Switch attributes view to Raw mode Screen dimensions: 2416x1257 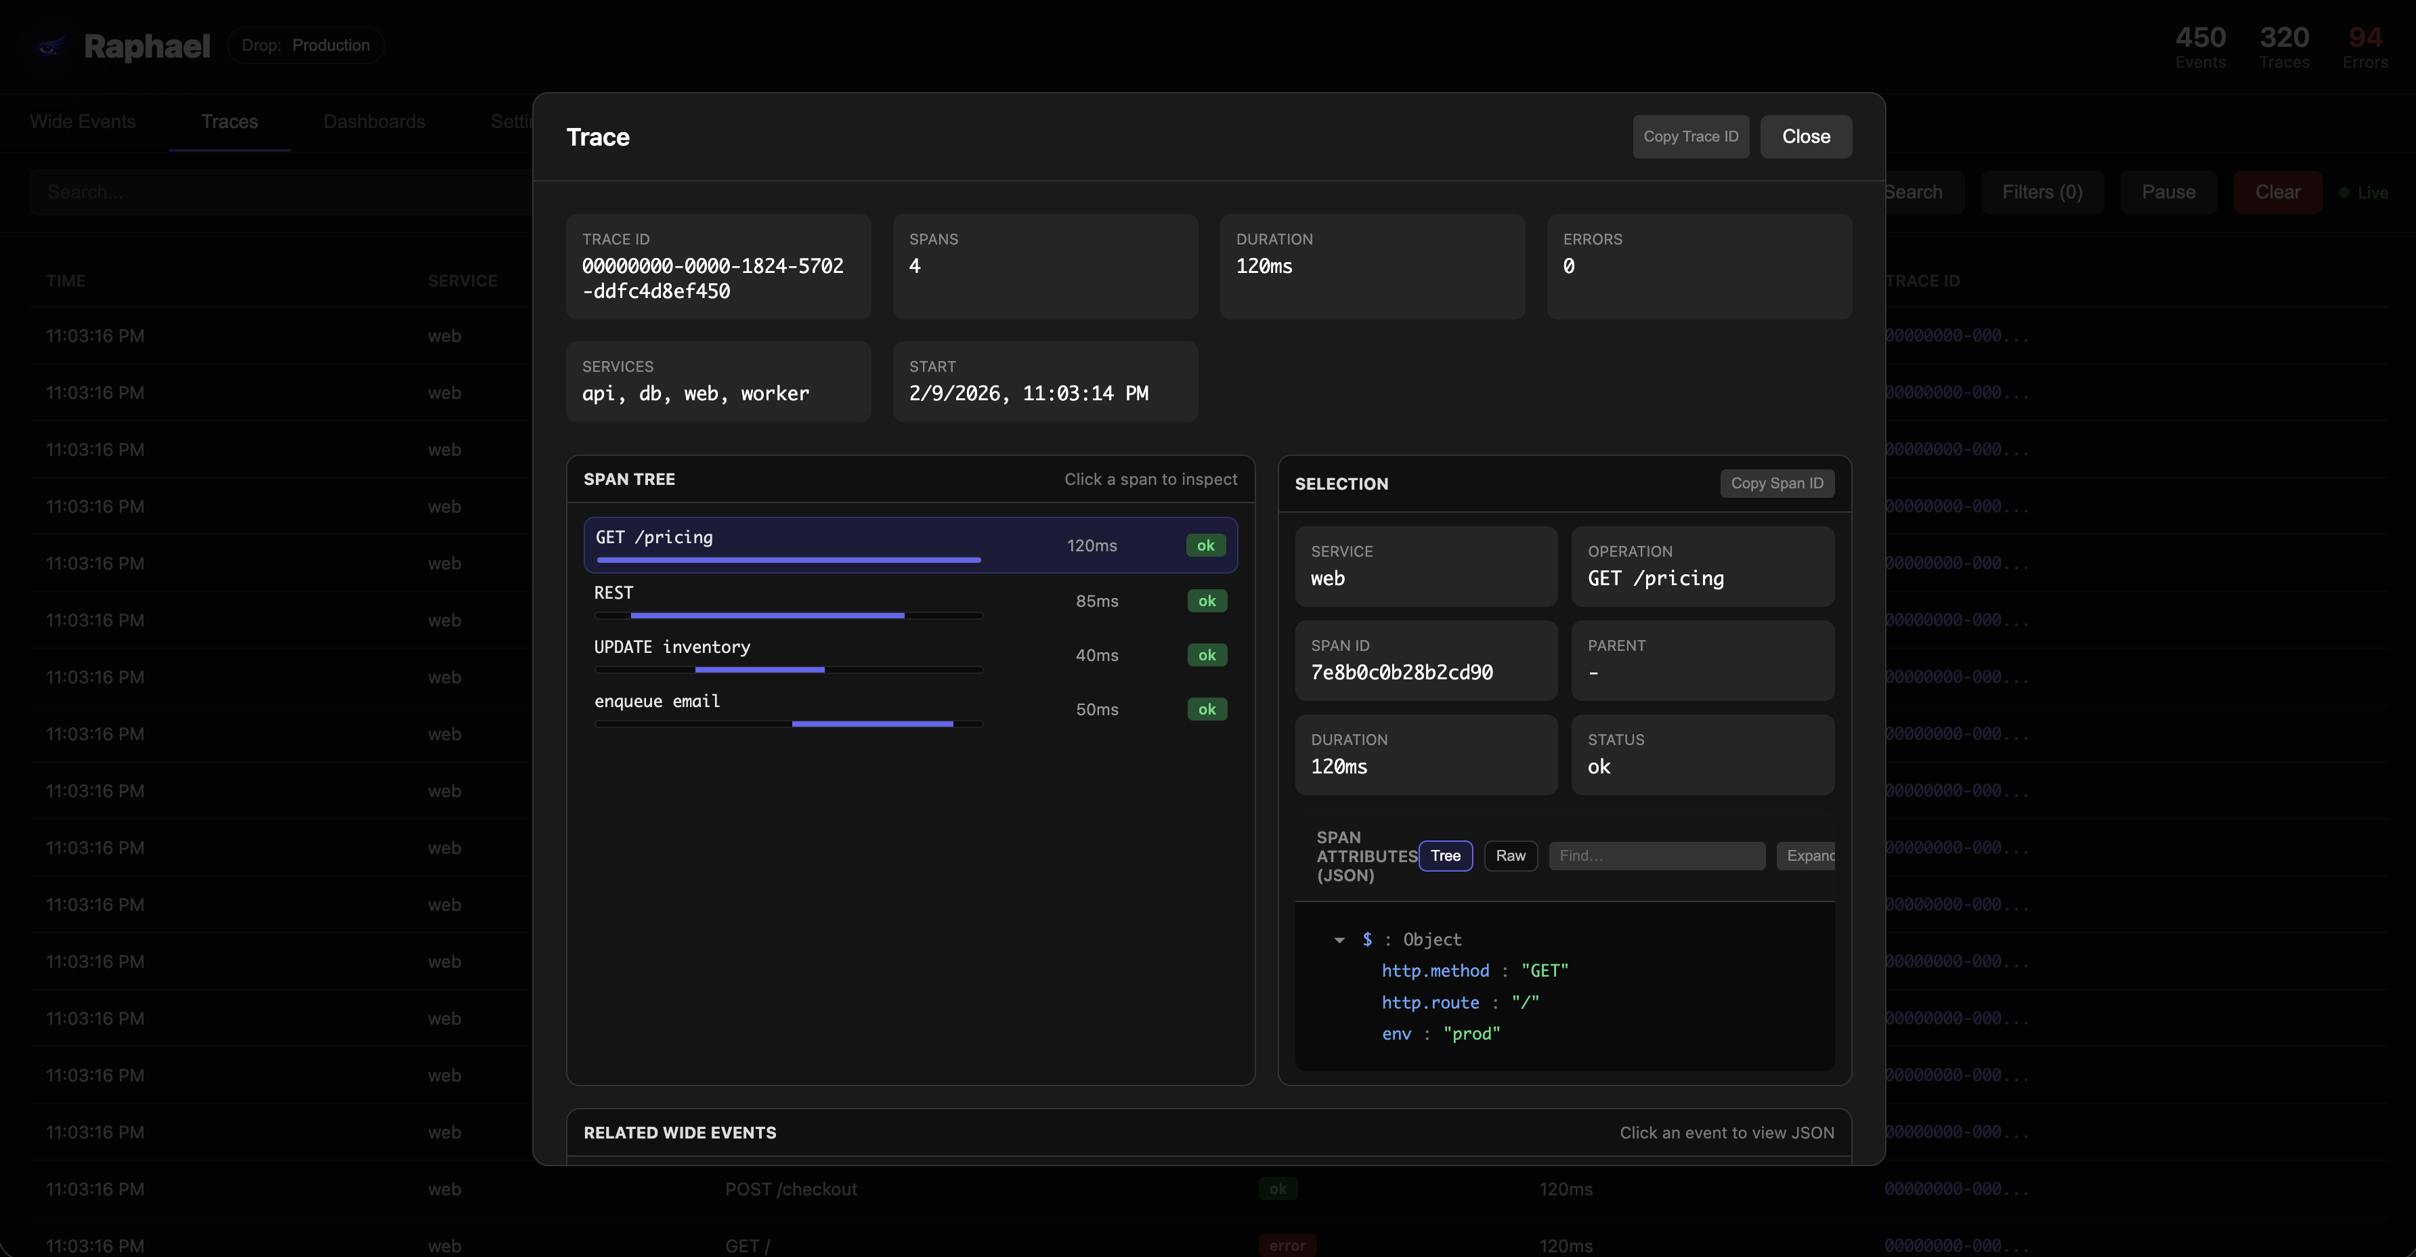(1510, 855)
